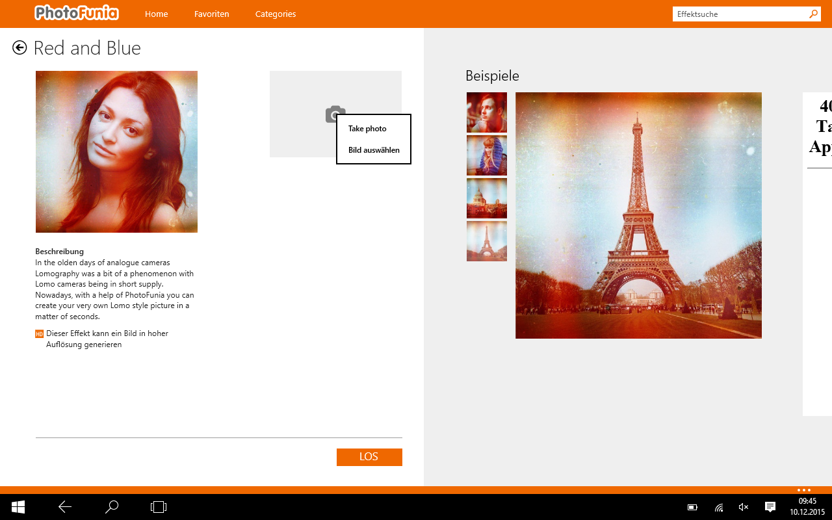Click the back arrow beside Red and Blue
Image resolution: width=832 pixels, height=520 pixels.
[19, 47]
